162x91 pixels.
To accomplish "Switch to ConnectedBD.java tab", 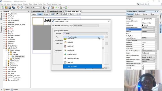I will coord(55,11).
